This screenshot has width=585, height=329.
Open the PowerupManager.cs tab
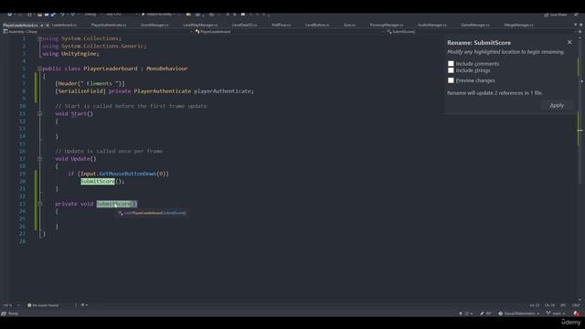387,25
